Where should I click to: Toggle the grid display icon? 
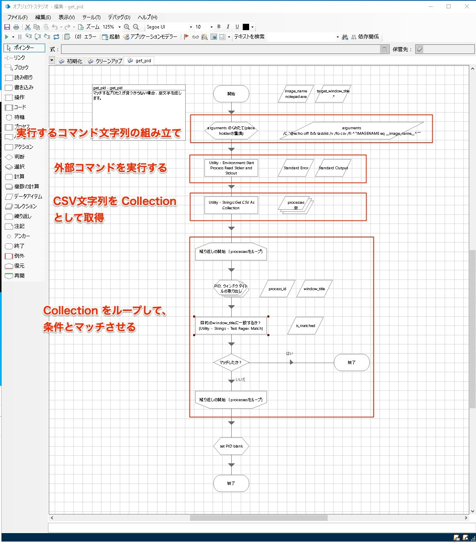(222, 37)
